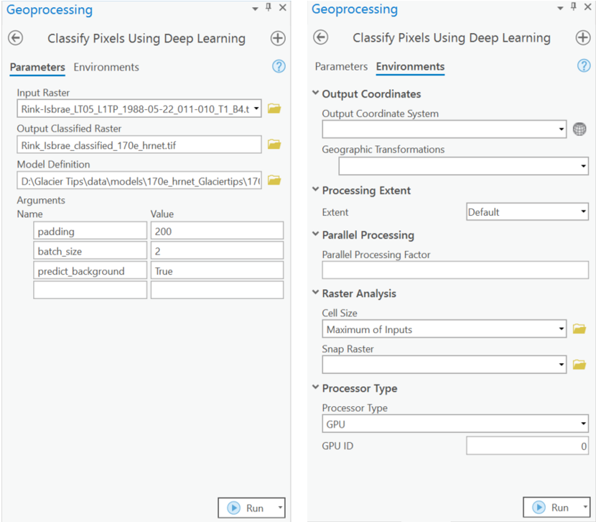Click Run button in Environments pane

coord(551,508)
